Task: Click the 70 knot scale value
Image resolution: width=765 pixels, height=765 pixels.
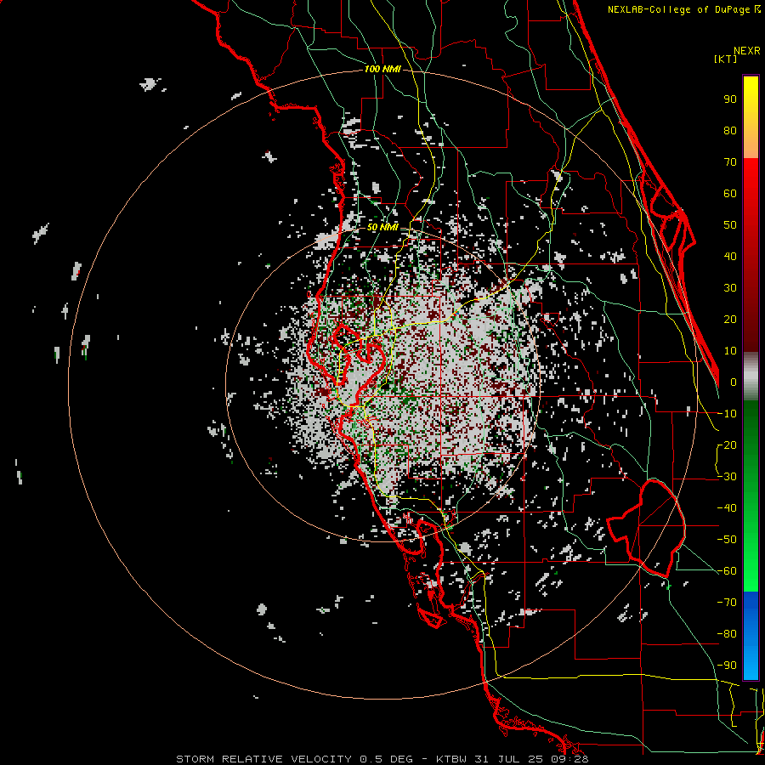Action: point(730,162)
